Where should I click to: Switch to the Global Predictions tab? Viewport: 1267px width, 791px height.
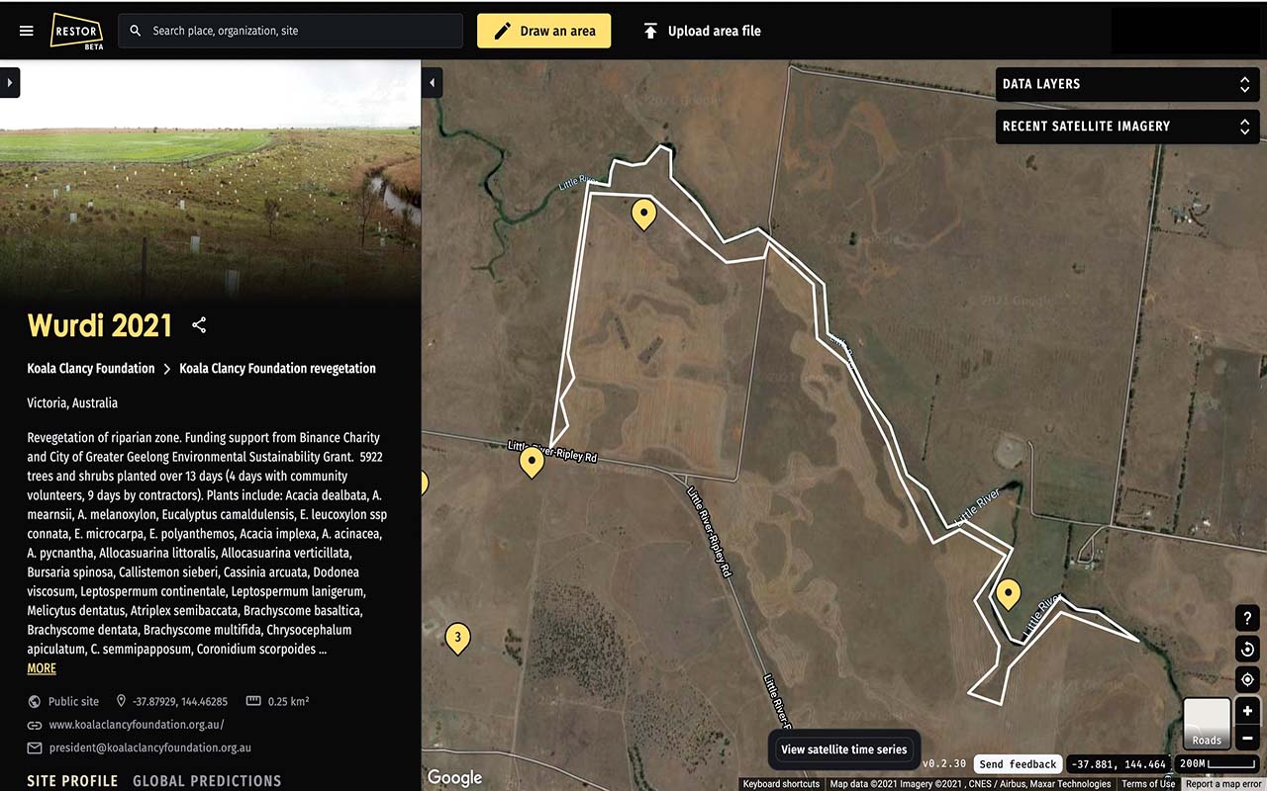click(x=207, y=781)
